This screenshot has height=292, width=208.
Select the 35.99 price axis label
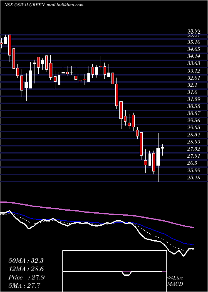(x=193, y=31)
